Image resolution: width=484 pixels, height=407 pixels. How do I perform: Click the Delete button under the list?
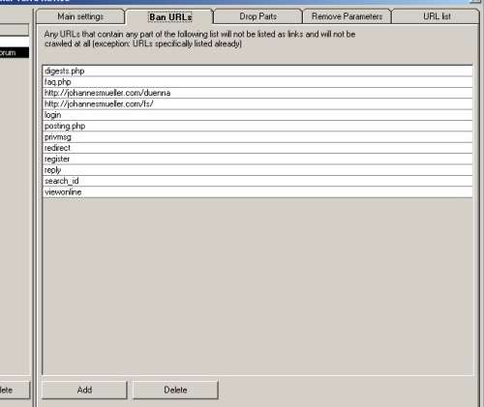point(175,390)
